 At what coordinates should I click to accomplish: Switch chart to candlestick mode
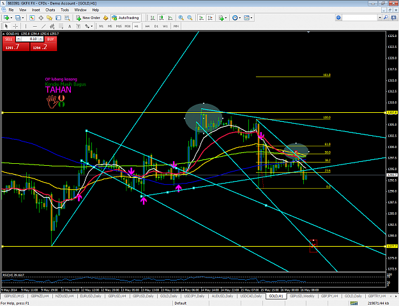(162, 18)
